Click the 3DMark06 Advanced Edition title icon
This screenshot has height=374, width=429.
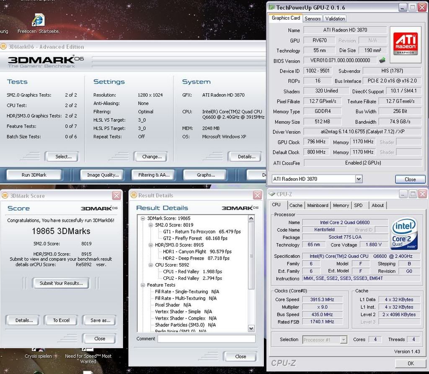tap(3, 46)
